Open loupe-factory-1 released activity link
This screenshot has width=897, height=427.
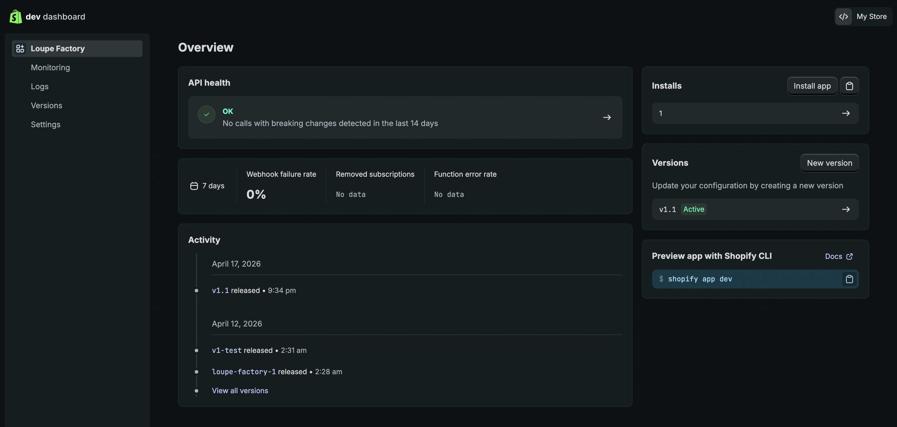(244, 372)
